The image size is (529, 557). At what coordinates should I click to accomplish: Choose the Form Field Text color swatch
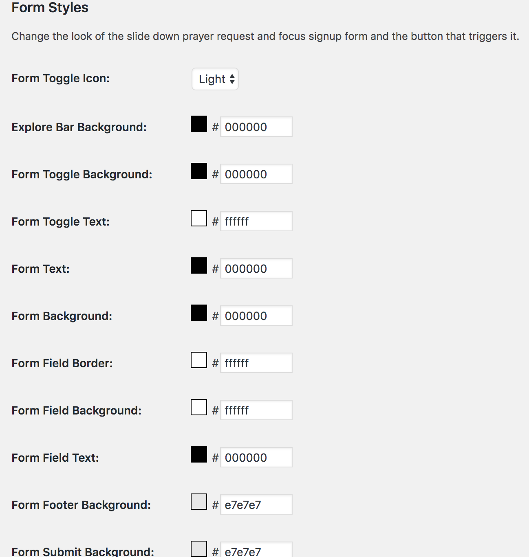[x=199, y=454]
